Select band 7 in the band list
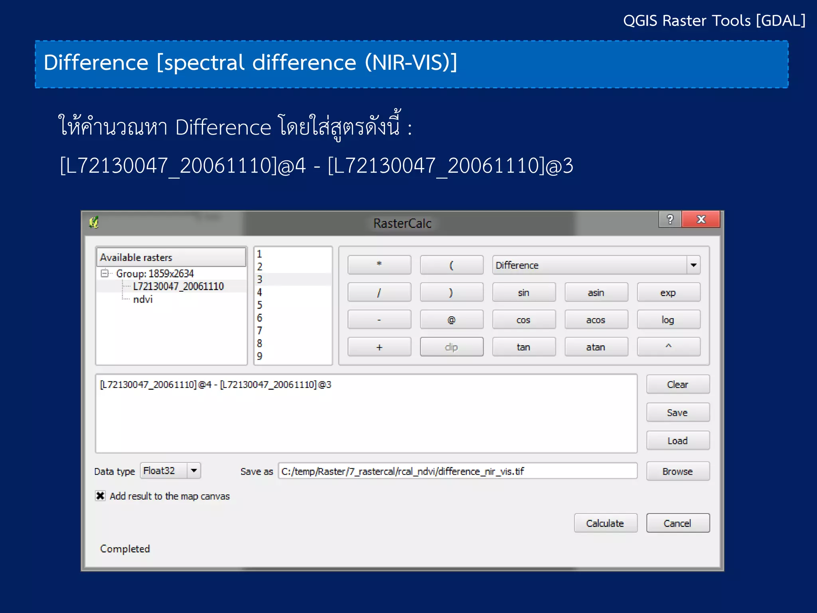The image size is (817, 613). [x=293, y=330]
